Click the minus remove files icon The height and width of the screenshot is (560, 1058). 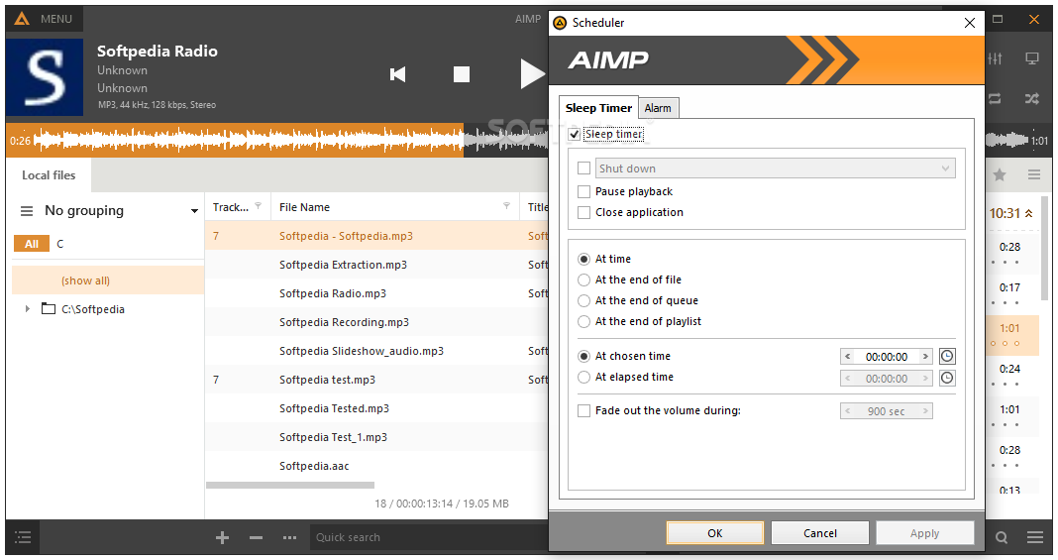(x=256, y=538)
